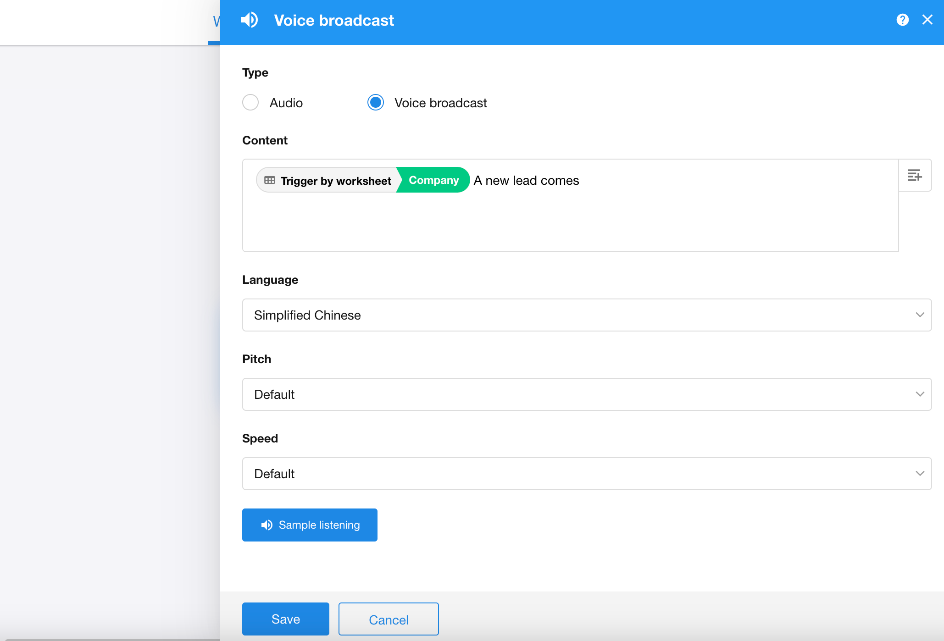Click the Sample listening button

(x=310, y=525)
